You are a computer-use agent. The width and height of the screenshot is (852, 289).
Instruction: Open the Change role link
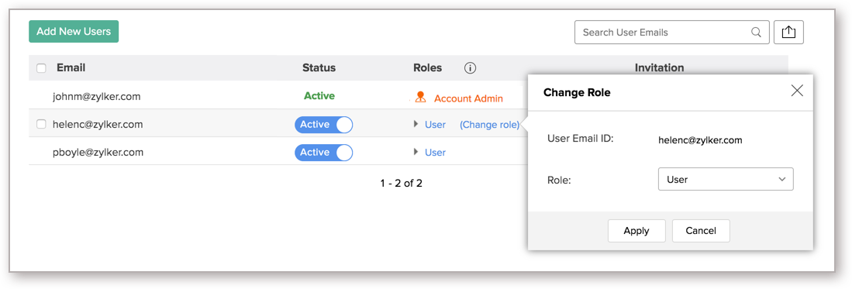[x=490, y=125]
